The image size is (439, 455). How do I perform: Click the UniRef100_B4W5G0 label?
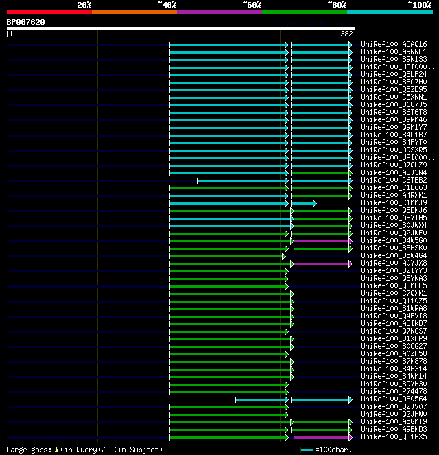394,240
